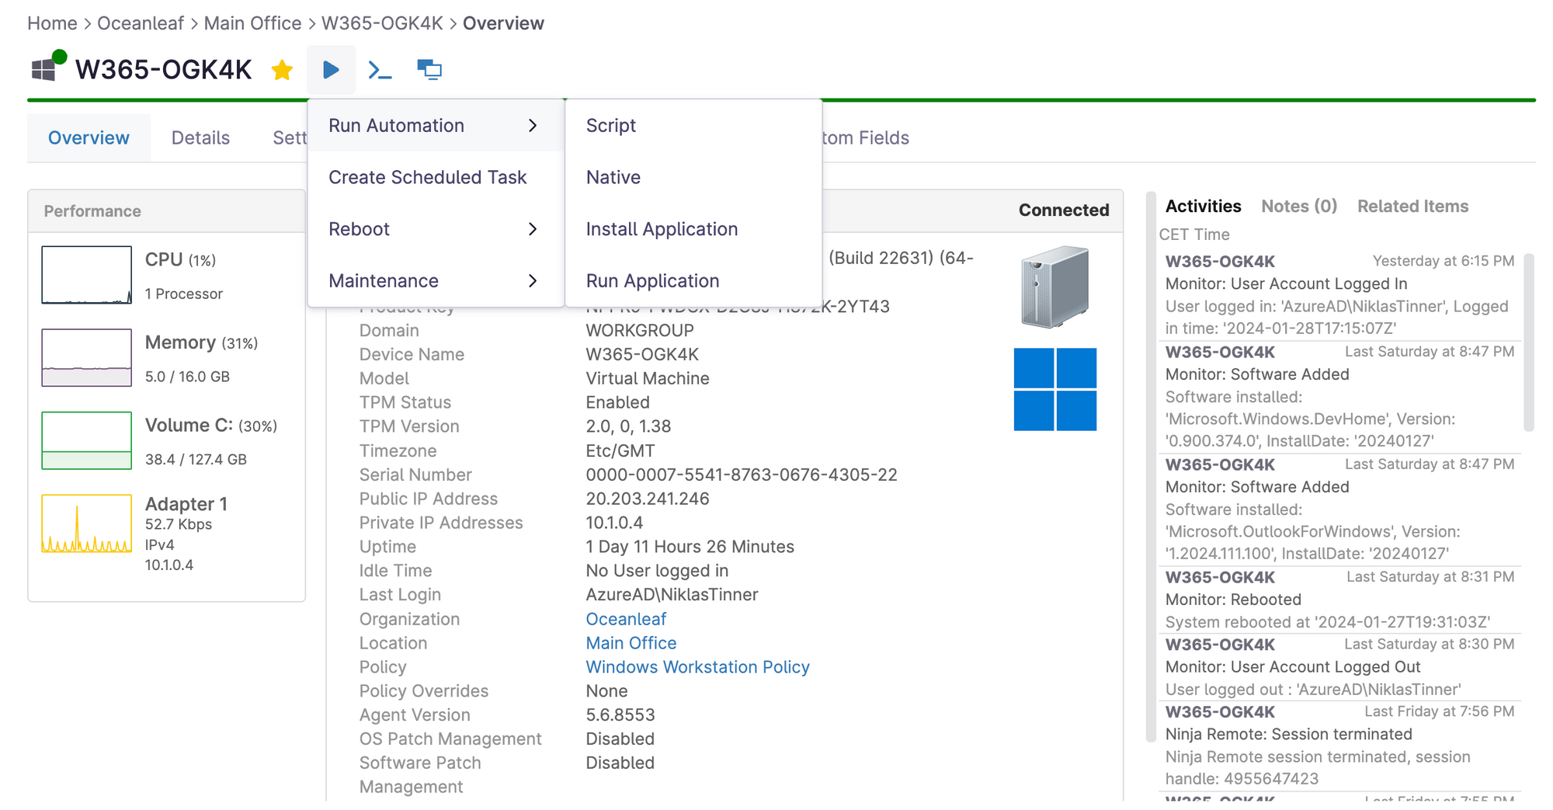This screenshot has height=810, width=1553.
Task: Click the Last Login value AzureAD\NiklasTinner
Action: (x=672, y=595)
